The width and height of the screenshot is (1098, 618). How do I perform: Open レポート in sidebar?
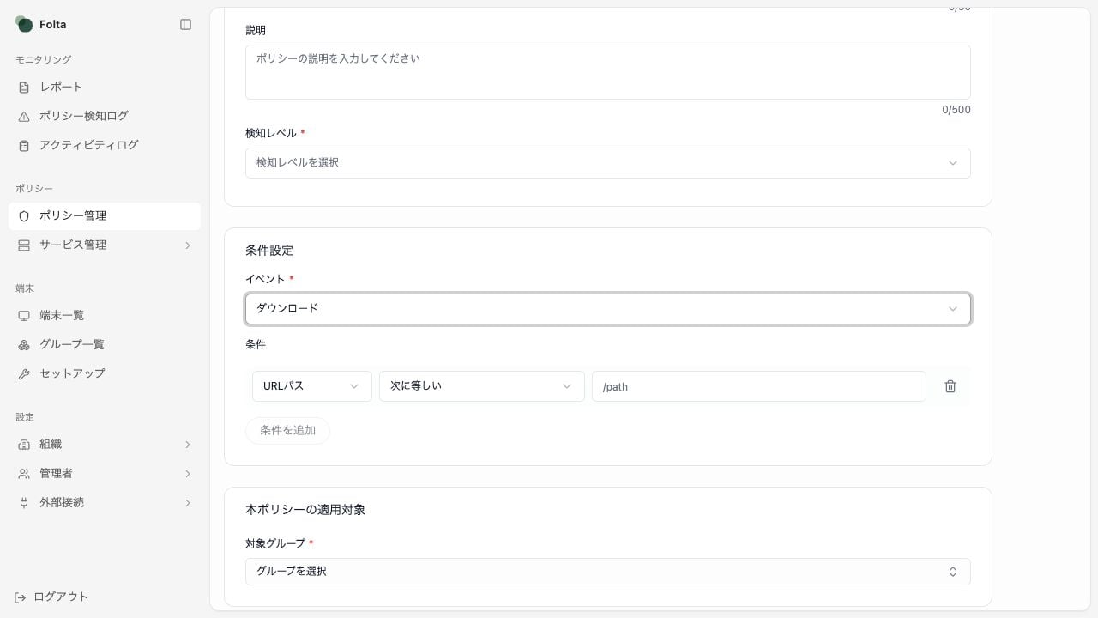(105, 88)
